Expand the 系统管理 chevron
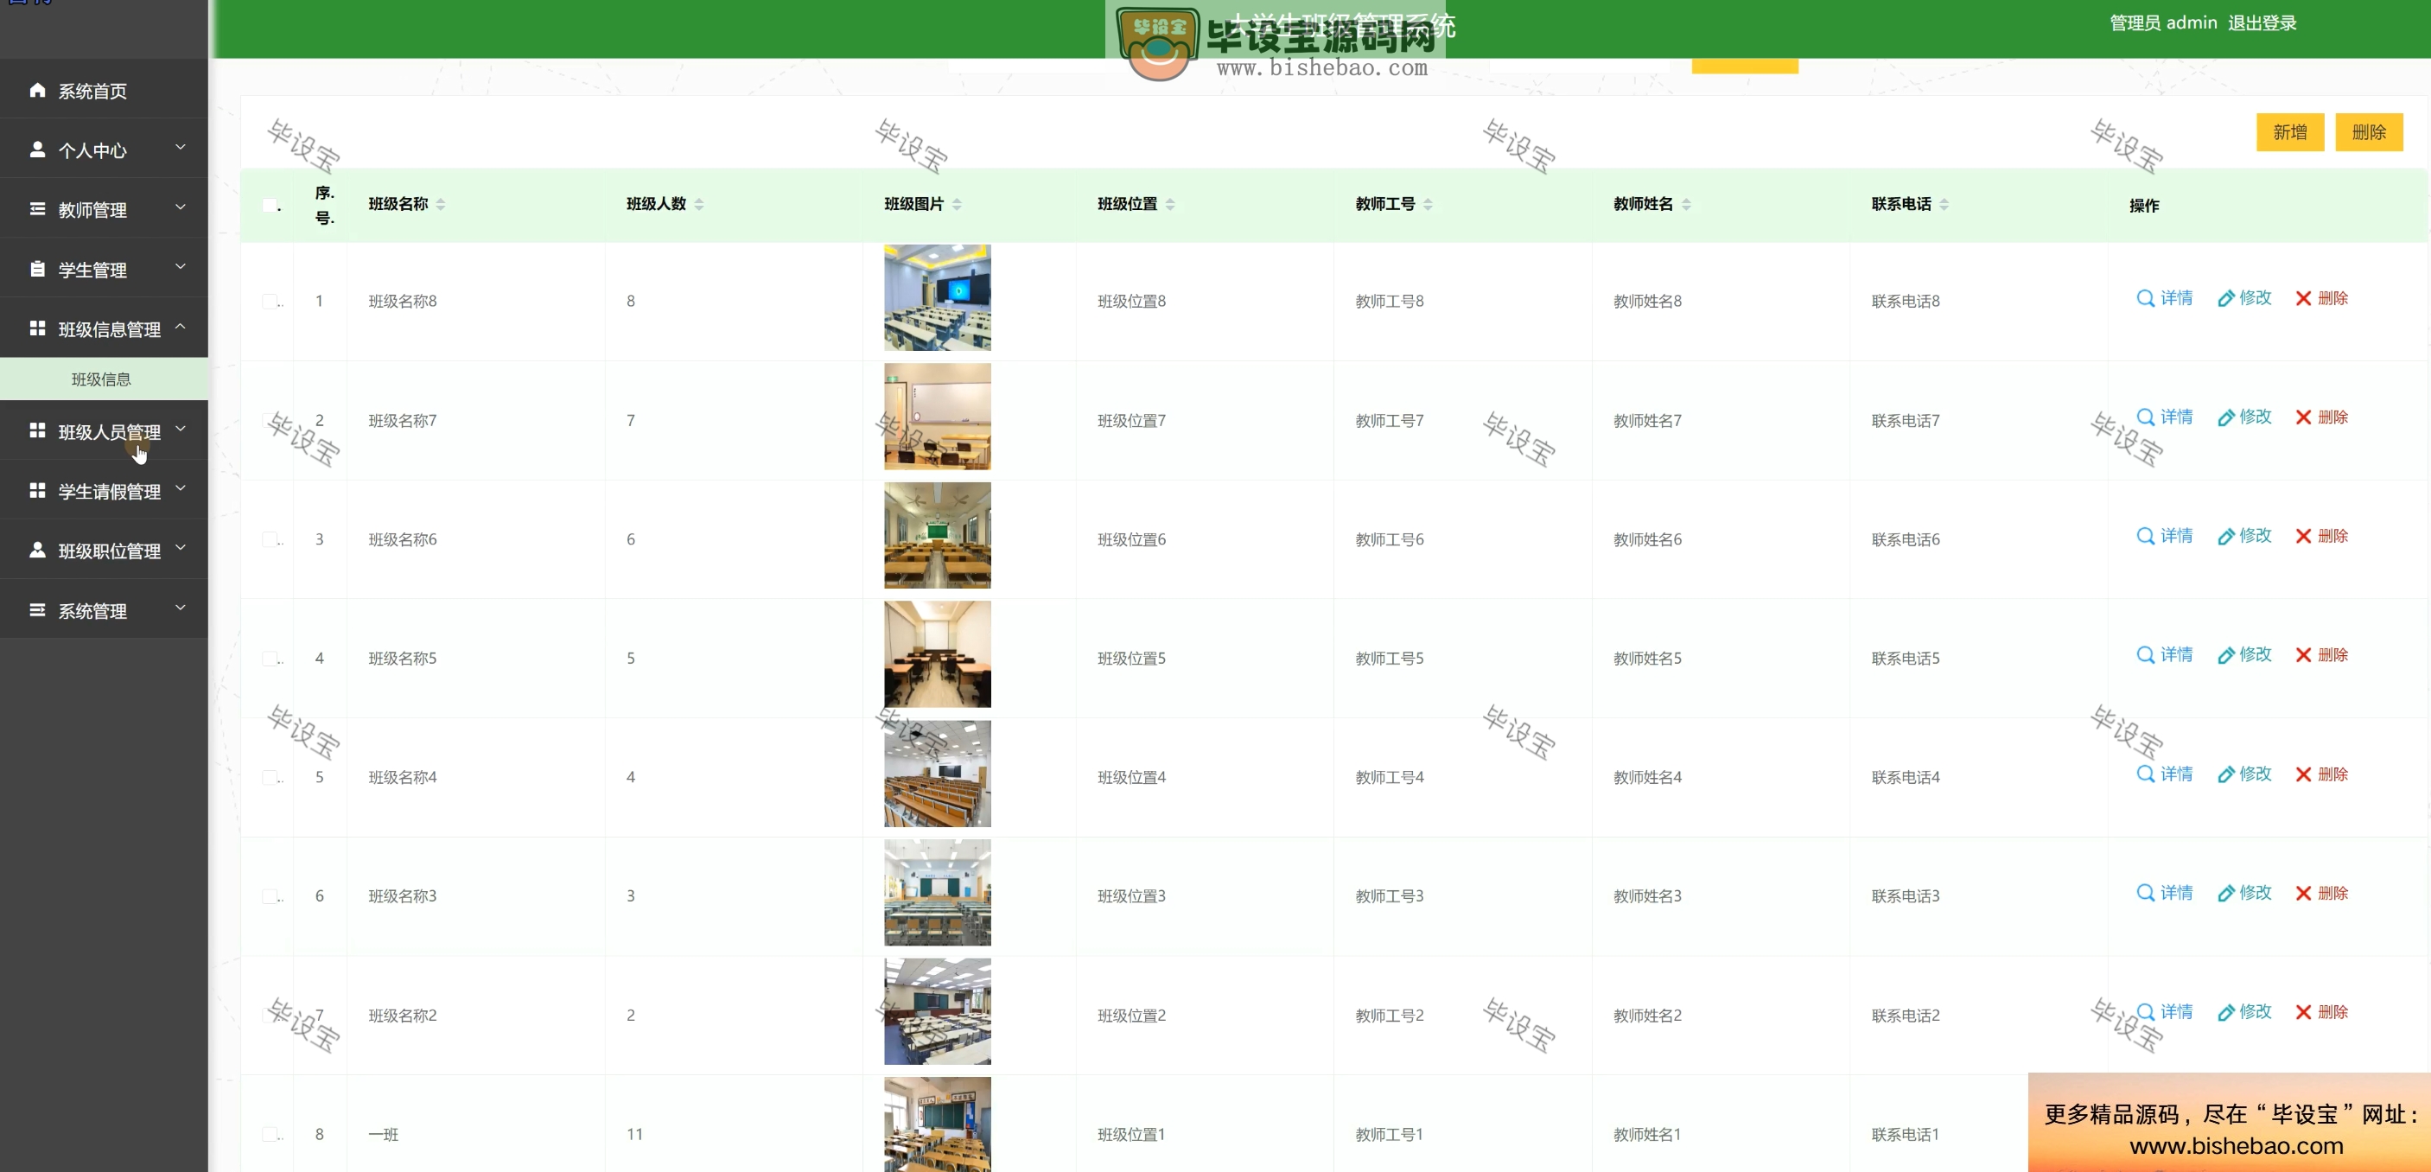 pyautogui.click(x=181, y=608)
